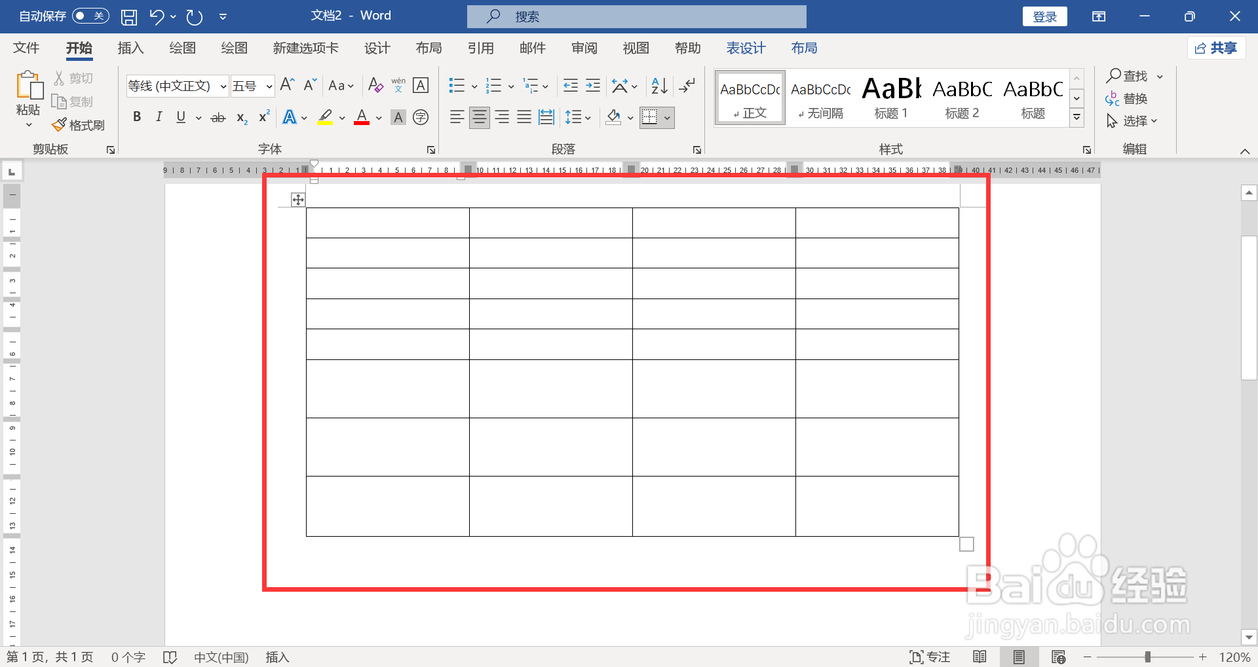
Task: Adjust the zoom slider handle
Action: [1147, 657]
